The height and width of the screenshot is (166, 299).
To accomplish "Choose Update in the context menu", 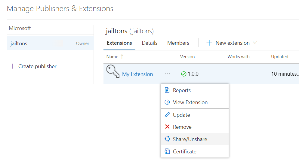I will (195, 115).
